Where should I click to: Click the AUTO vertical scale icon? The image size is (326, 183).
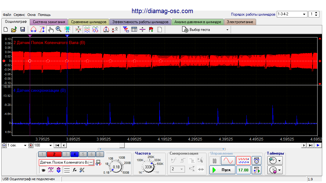pos(106,30)
